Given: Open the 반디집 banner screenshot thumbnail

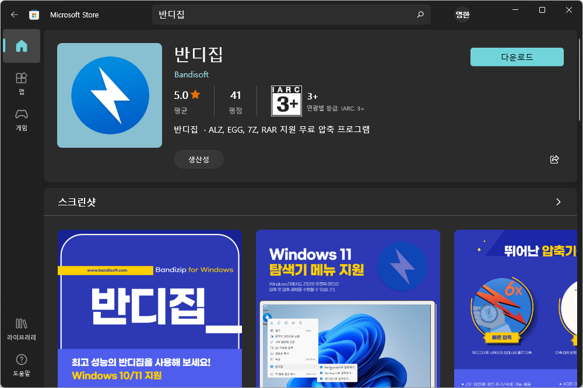Looking at the screenshot, I should [150, 309].
